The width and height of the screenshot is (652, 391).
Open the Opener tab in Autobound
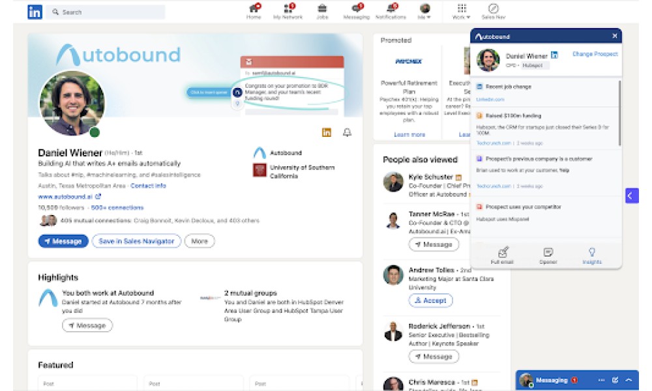548,255
